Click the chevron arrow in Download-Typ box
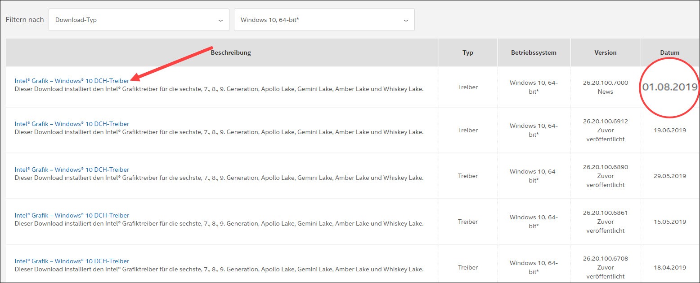The height and width of the screenshot is (283, 700). [220, 21]
